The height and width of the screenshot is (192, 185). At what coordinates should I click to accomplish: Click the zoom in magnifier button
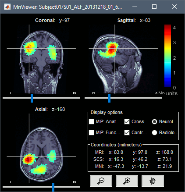pyautogui.click(x=127, y=181)
